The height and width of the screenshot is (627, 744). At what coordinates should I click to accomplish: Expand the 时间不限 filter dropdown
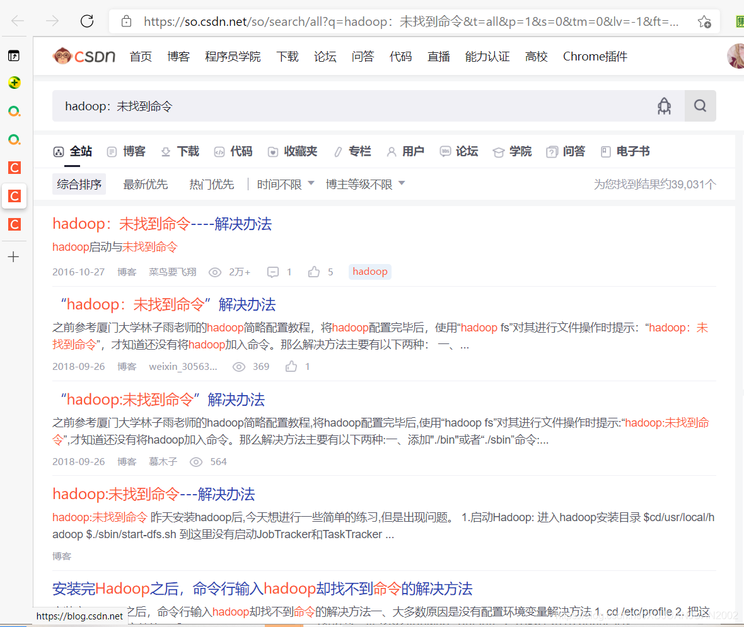[x=285, y=184]
